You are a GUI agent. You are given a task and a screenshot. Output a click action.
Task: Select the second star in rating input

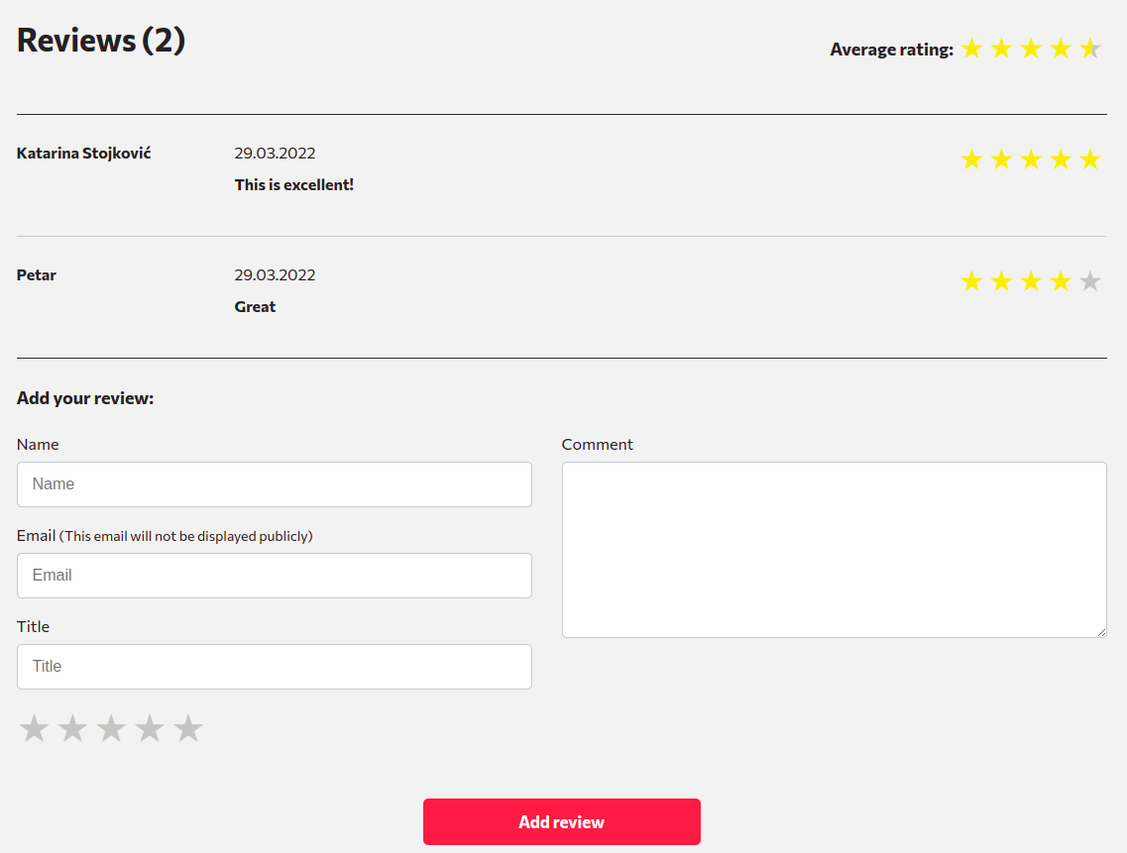(72, 729)
